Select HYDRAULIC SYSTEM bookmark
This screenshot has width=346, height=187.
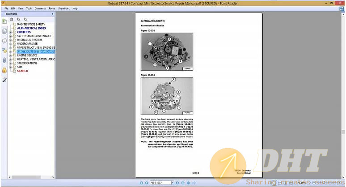click(x=30, y=40)
